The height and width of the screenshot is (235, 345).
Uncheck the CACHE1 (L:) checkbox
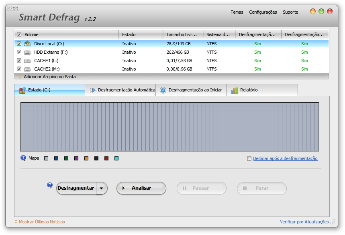coord(19,61)
